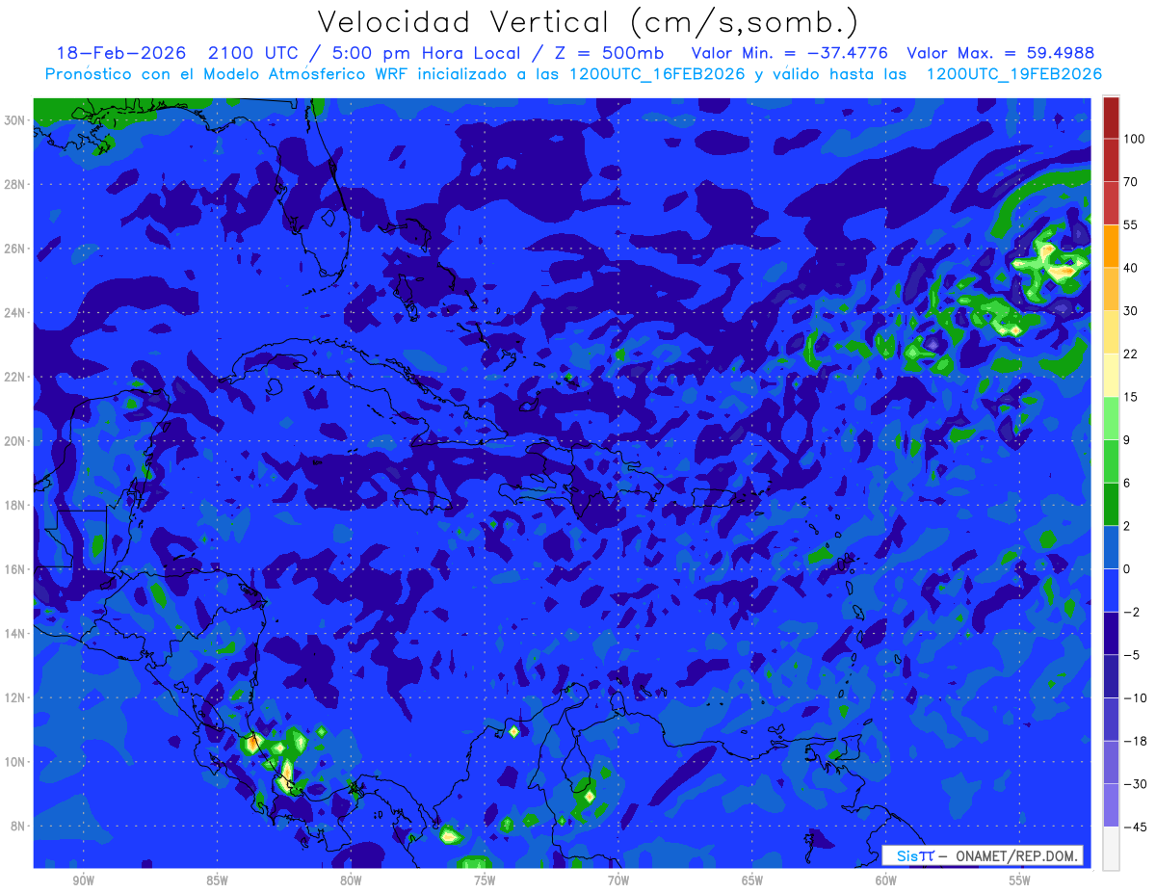Click the '10N' latitude label
The width and height of the screenshot is (1156, 893).
(x=16, y=762)
